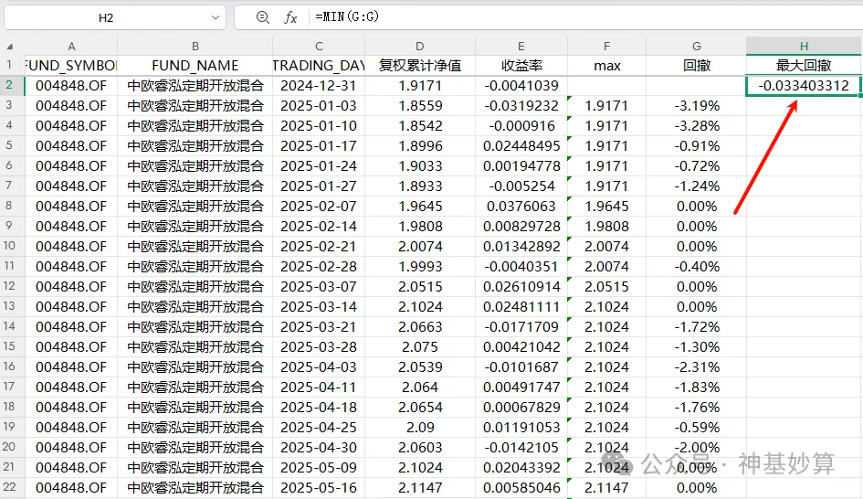Click the return cell -0.0171709
This screenshot has height=499, width=863.
(x=521, y=327)
